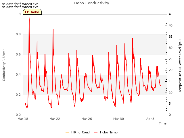Click the first No data for f_WaterLevel message
Screen dimensions: 184x138
[x=20, y=4]
